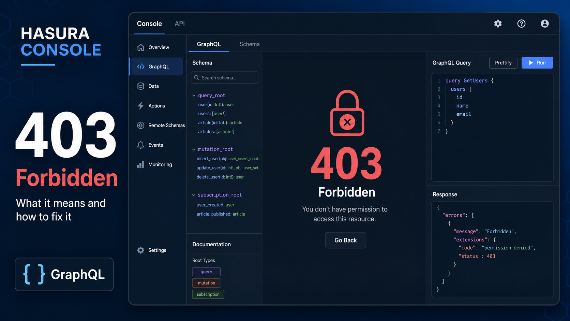Click the search magnifier icon in schema search
This screenshot has width=570, height=321.
197,78
